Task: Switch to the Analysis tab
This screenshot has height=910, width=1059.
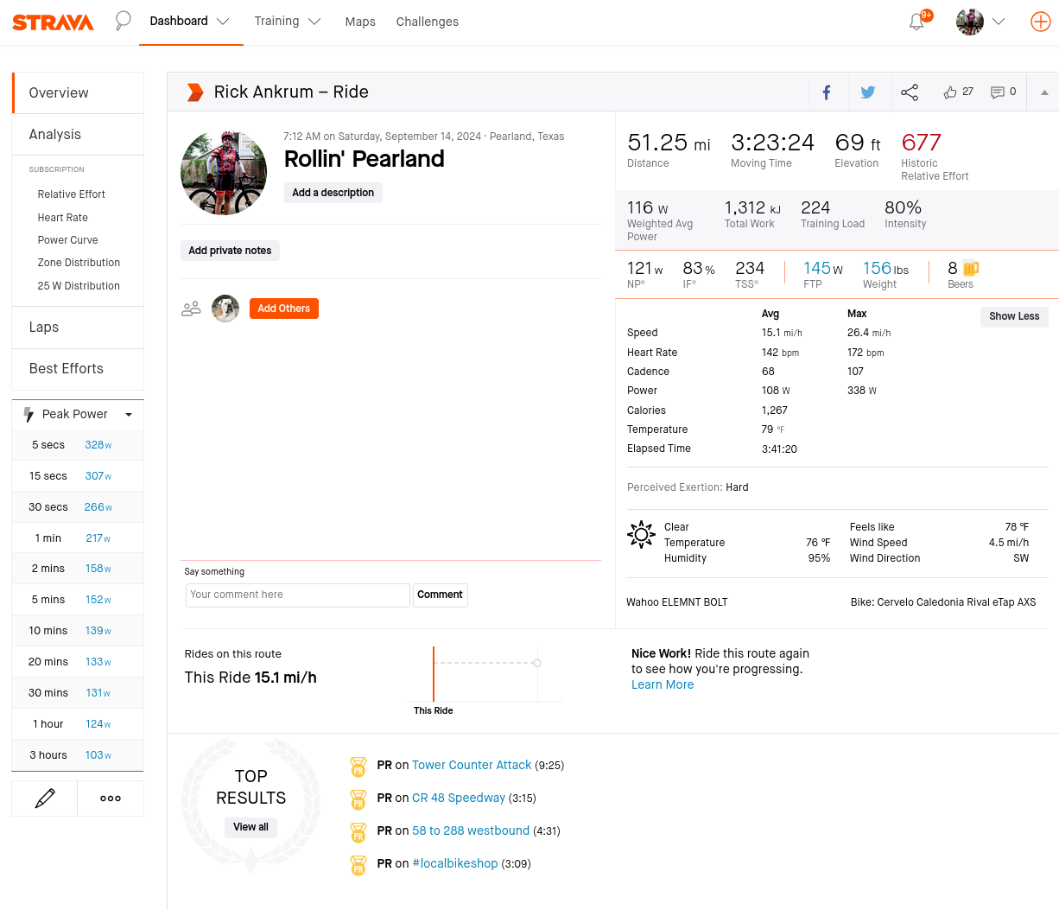Action: tap(55, 135)
